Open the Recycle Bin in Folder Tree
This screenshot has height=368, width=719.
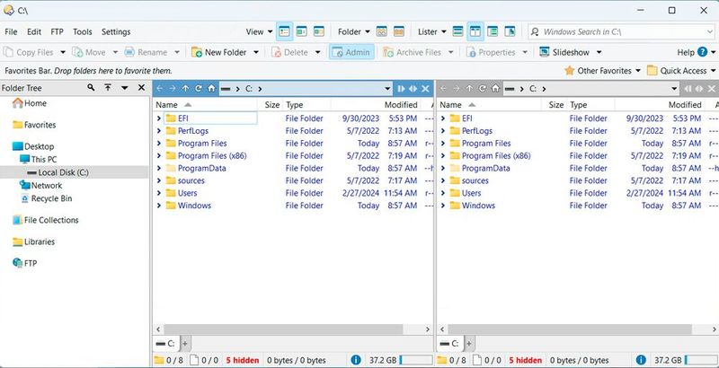pyautogui.click(x=51, y=198)
